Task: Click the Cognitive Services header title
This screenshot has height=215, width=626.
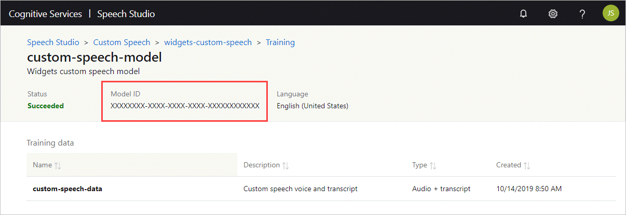Action: 45,14
